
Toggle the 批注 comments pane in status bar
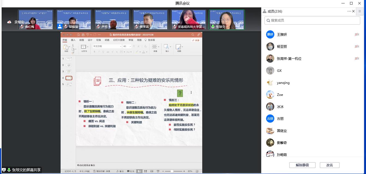(131, 171)
